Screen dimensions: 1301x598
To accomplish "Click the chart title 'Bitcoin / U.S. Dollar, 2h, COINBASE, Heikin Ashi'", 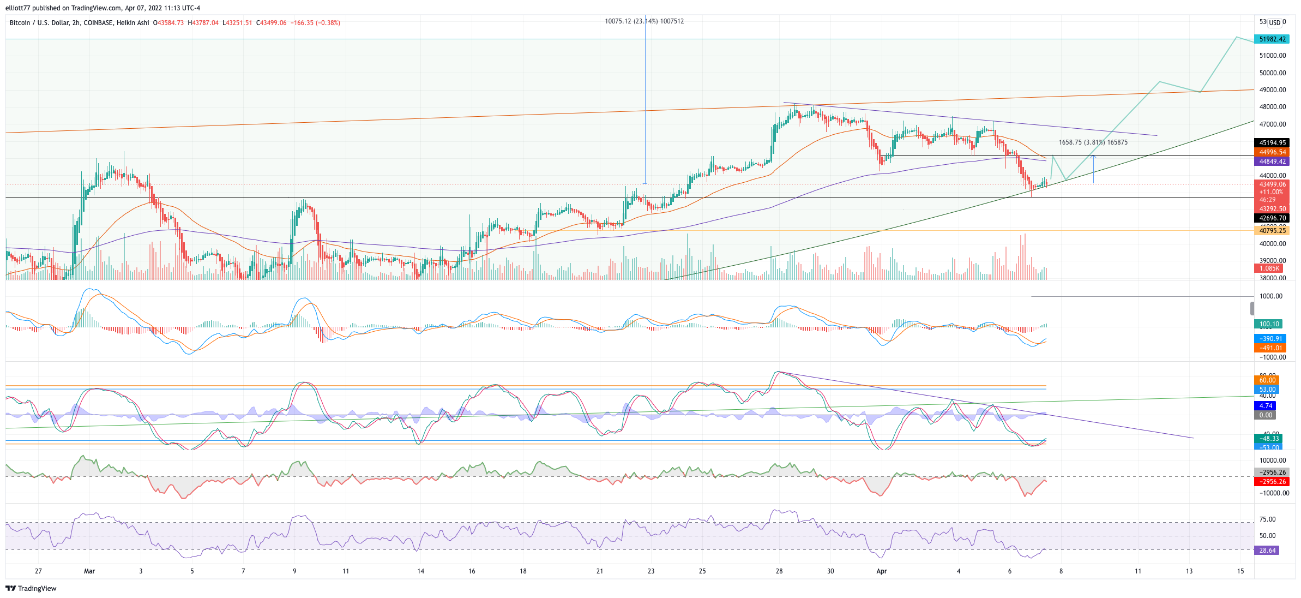I will (80, 23).
